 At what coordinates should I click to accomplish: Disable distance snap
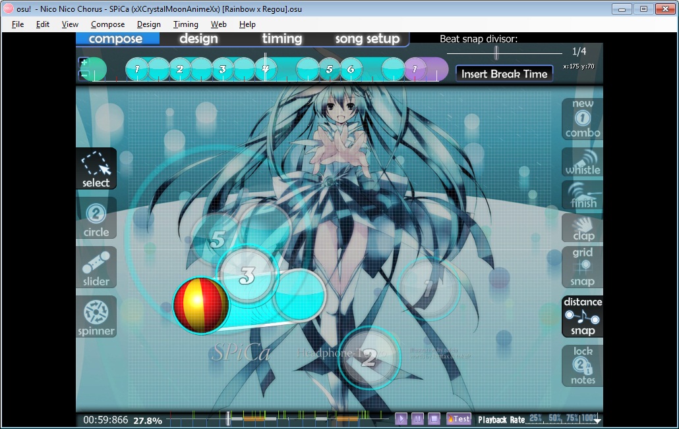coord(583,316)
